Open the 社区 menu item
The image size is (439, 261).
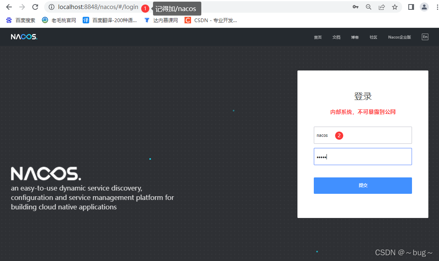click(373, 37)
